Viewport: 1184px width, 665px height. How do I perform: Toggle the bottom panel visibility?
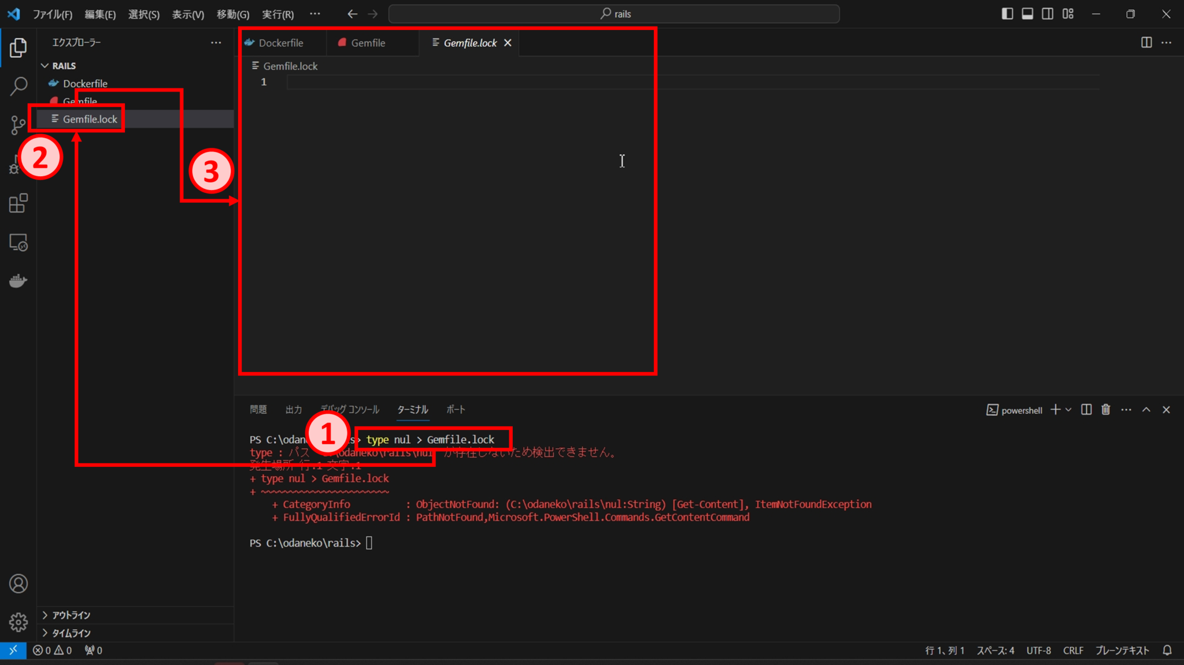pos(1027,13)
